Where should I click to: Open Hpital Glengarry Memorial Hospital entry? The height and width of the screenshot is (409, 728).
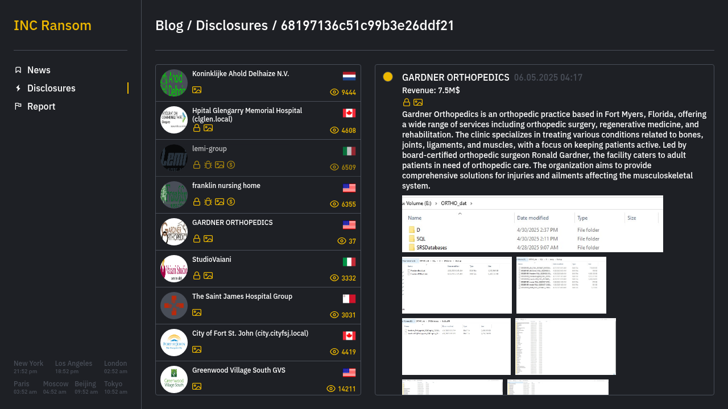pyautogui.click(x=258, y=120)
